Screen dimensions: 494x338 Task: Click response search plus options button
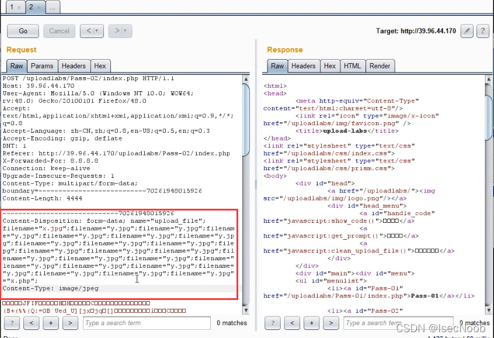[x=312, y=323]
